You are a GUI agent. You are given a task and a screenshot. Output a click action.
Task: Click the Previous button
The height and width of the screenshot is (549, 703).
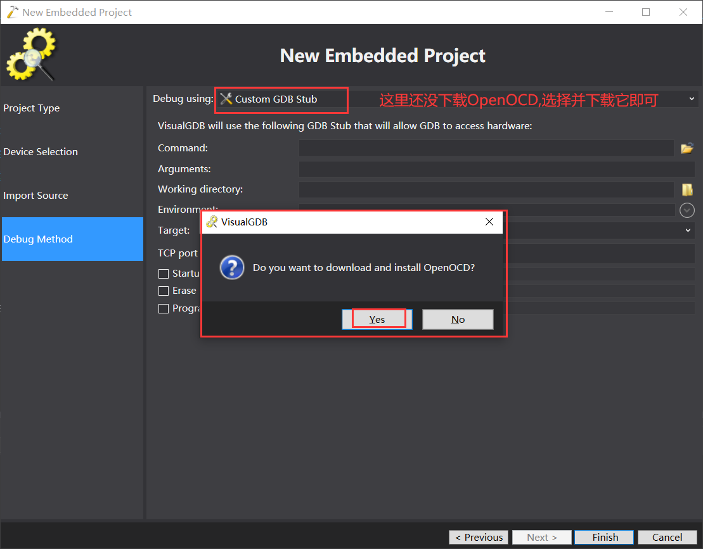pos(479,538)
